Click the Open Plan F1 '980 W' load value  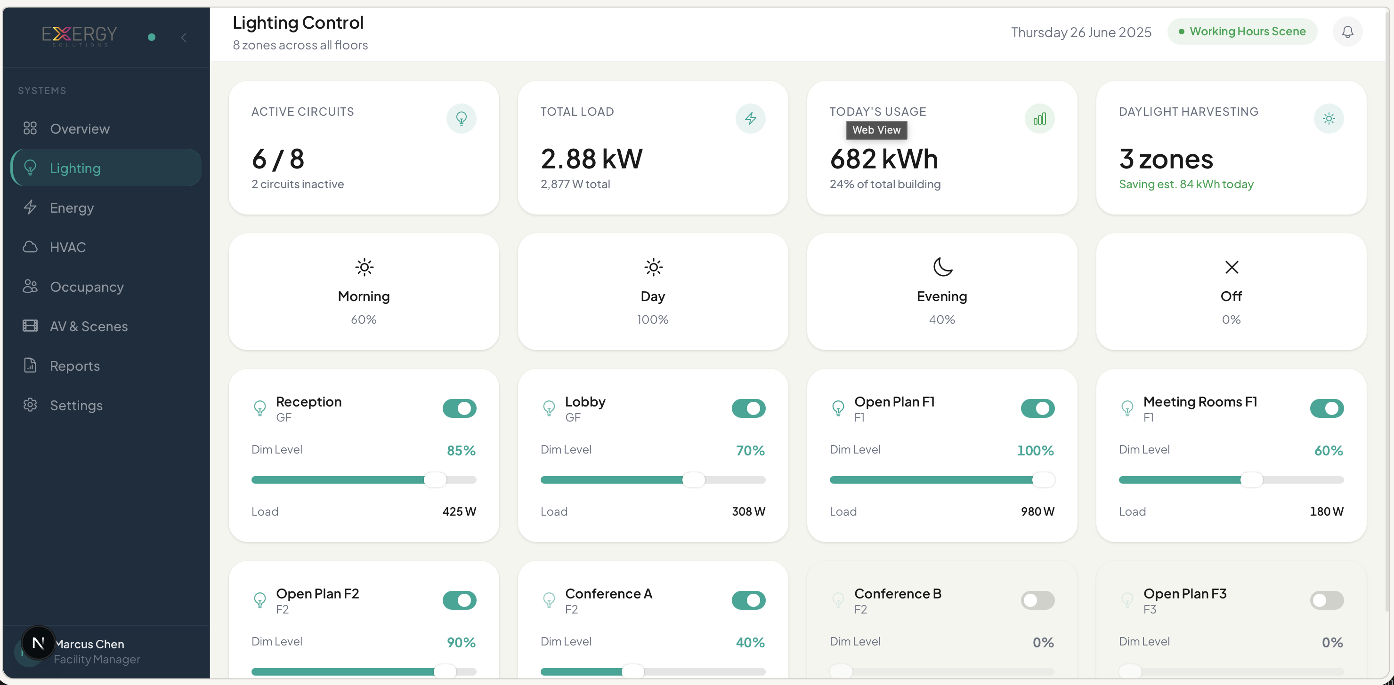(1037, 511)
